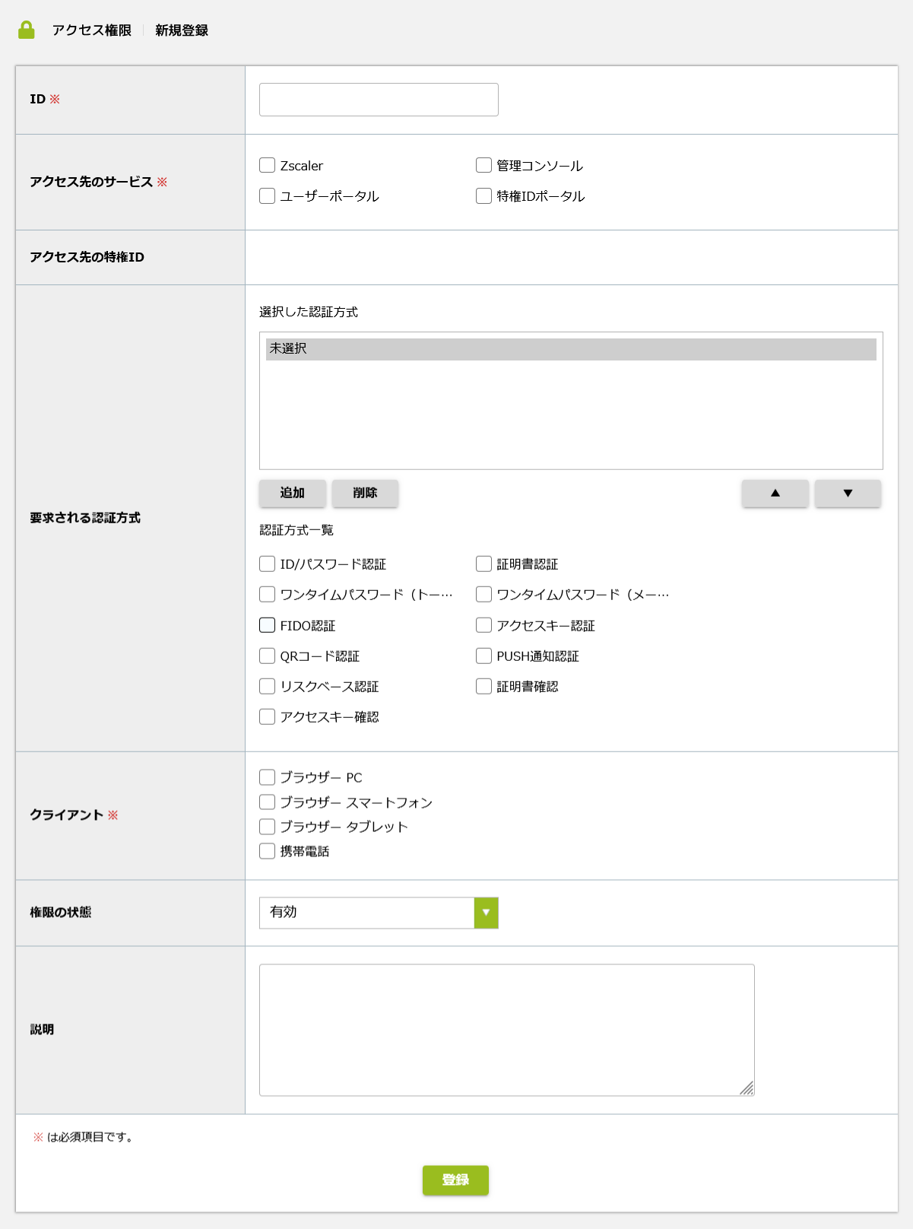This screenshot has width=913, height=1229.
Task: Check the ユーザーポータル checkbox
Action: (267, 195)
